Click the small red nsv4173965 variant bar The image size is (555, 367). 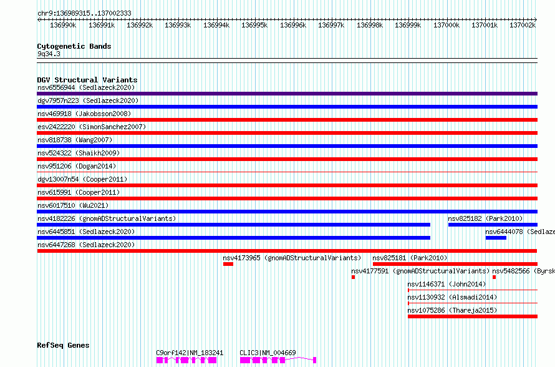[228, 264]
